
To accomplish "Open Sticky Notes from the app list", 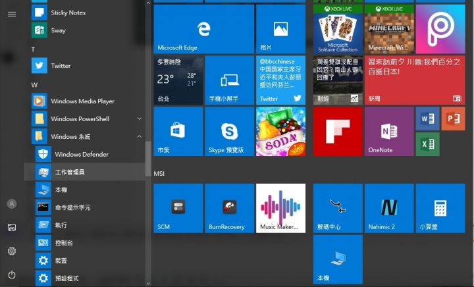I will tap(85, 13).
